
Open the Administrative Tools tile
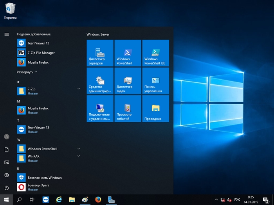coord(100,80)
